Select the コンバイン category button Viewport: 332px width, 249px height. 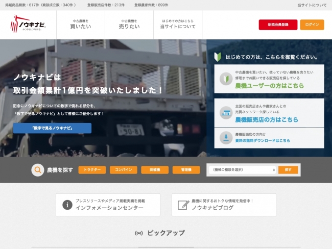point(124,170)
